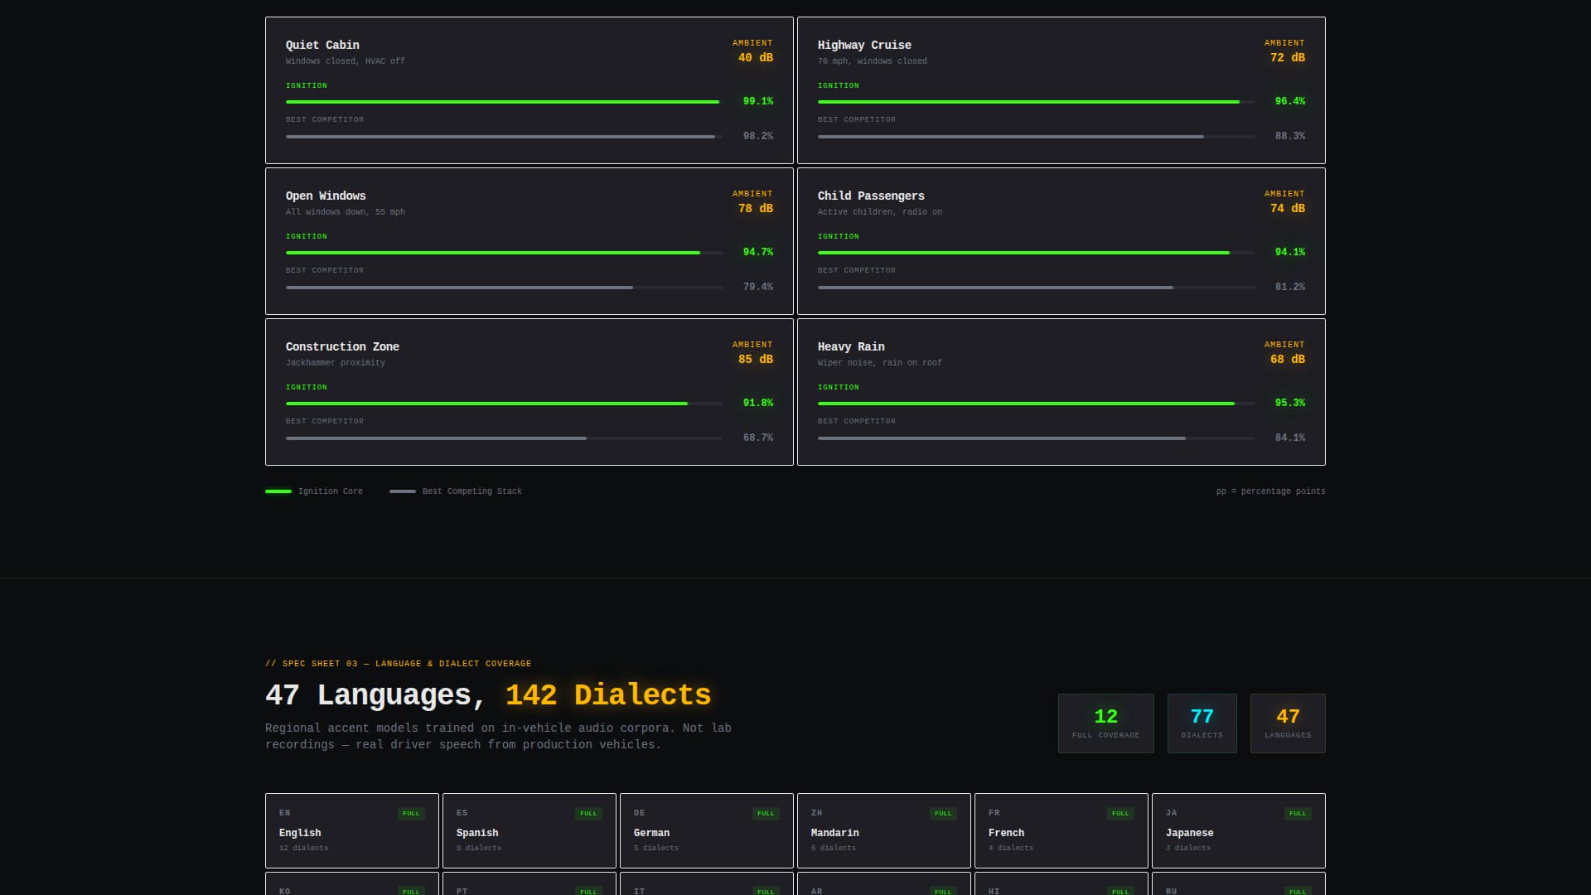
Task: Click the FULL badge on the Mandarin card
Action: 943,814
